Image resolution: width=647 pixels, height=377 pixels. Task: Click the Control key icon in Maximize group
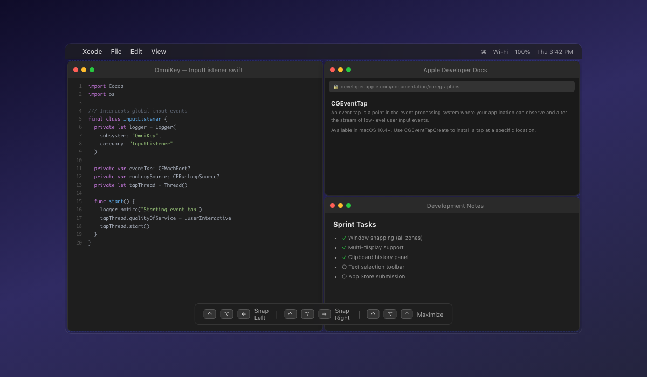point(373,313)
